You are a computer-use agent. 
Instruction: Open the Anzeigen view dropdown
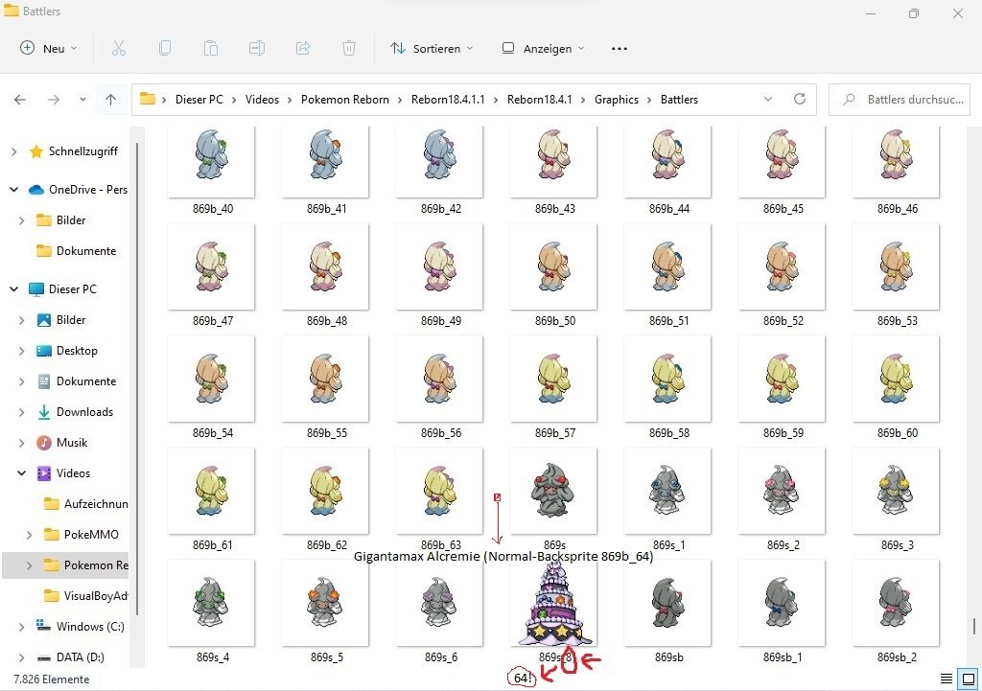pyautogui.click(x=543, y=48)
